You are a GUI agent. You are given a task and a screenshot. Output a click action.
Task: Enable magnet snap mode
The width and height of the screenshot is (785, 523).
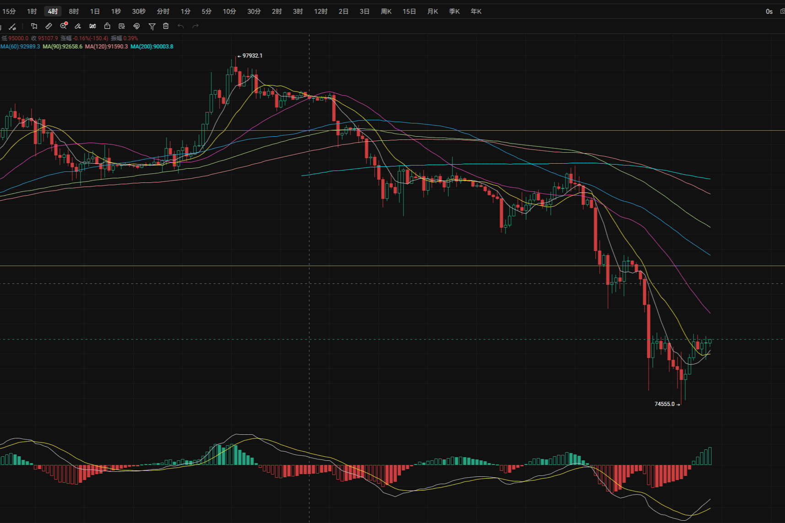click(x=136, y=26)
